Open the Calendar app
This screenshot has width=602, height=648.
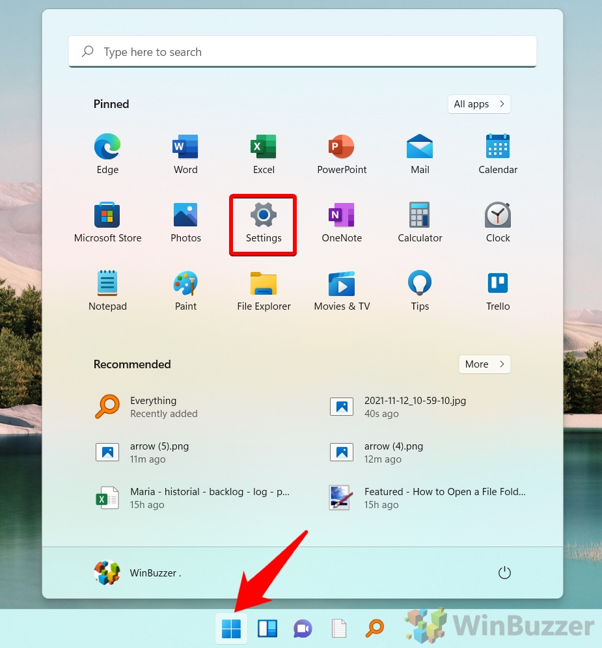498,154
